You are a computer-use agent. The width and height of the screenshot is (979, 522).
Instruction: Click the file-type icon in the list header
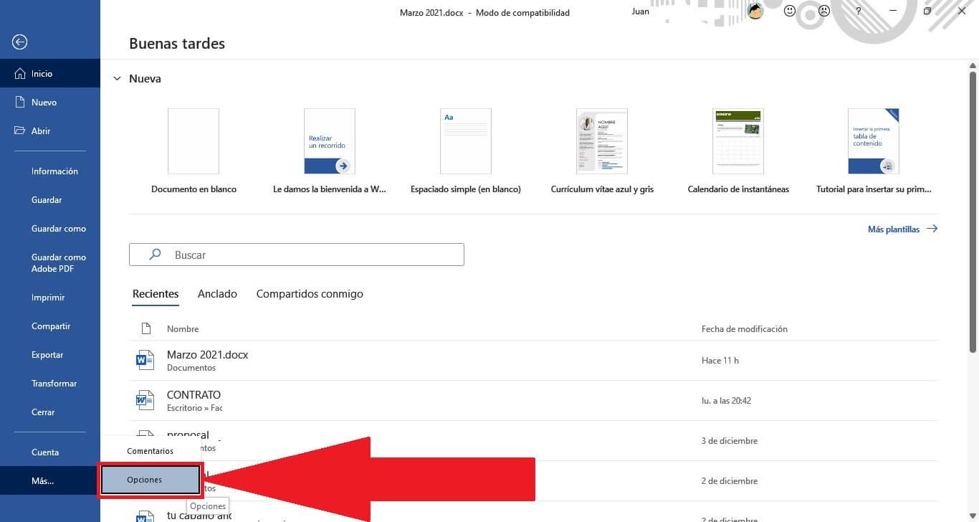tap(146, 328)
